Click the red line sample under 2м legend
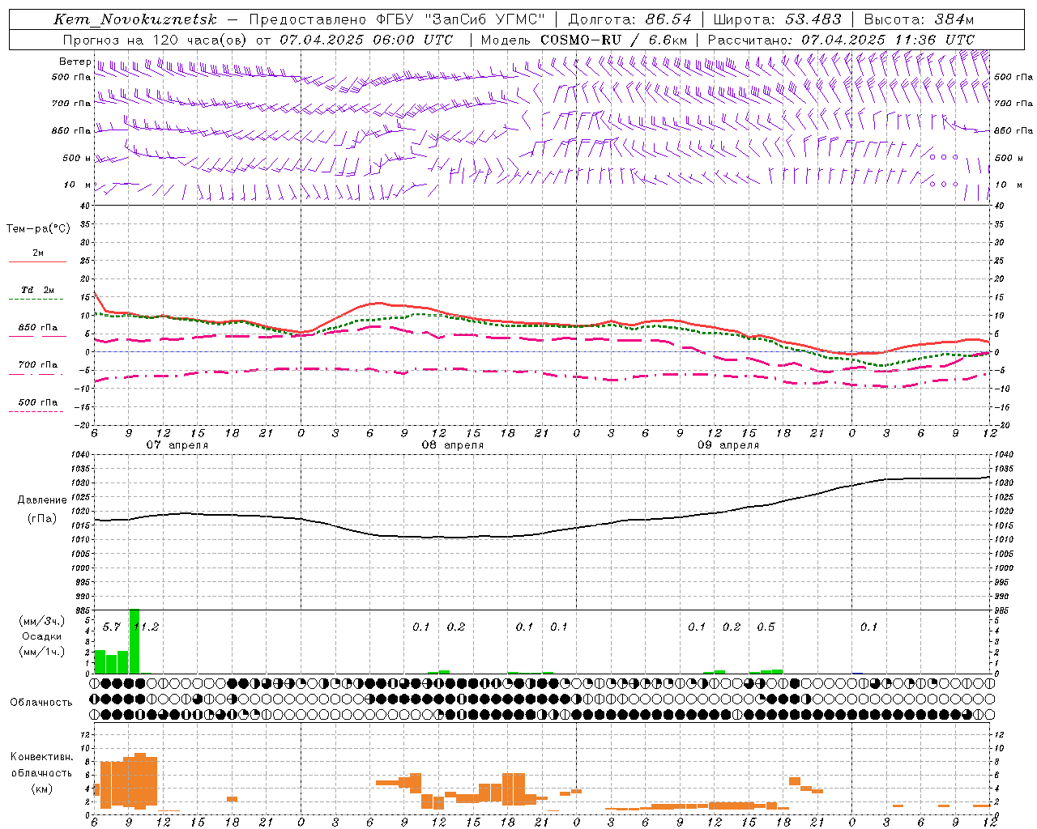 click(37, 262)
